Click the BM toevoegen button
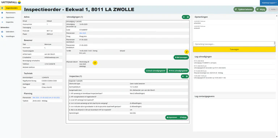The image size is (278, 138). 181,57
